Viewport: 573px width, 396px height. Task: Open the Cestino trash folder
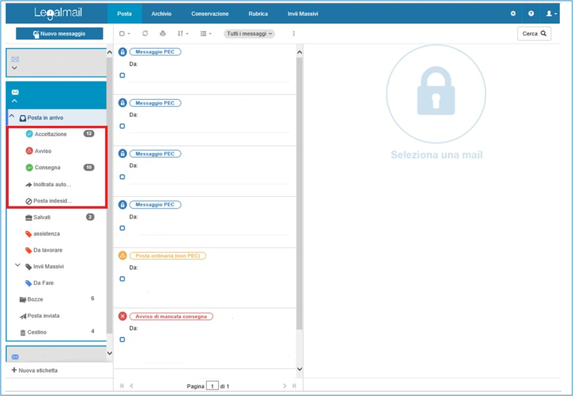point(37,332)
